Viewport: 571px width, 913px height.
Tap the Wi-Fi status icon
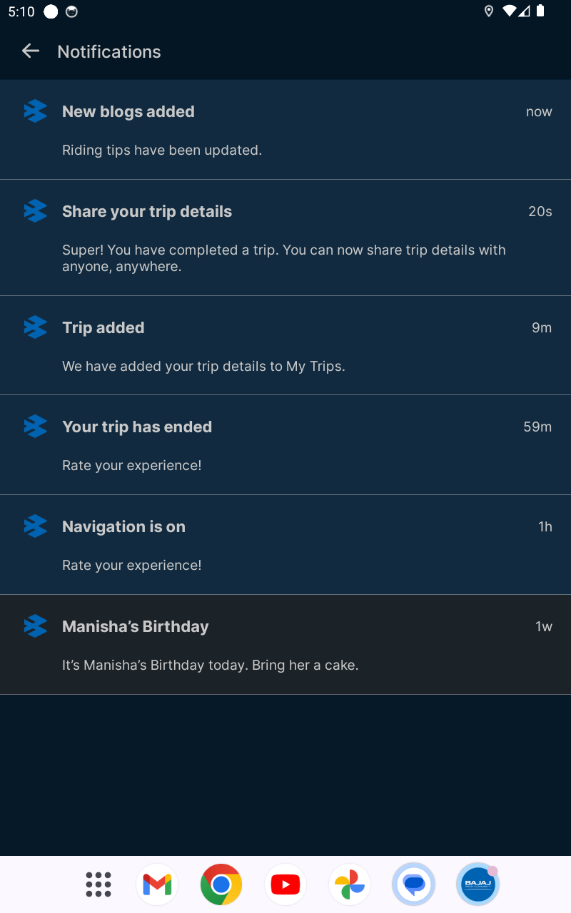(x=509, y=11)
